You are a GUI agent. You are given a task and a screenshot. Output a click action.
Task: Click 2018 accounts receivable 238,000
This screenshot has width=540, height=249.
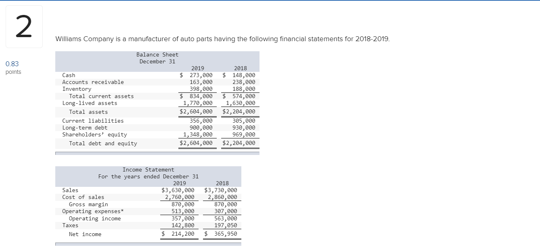(244, 82)
